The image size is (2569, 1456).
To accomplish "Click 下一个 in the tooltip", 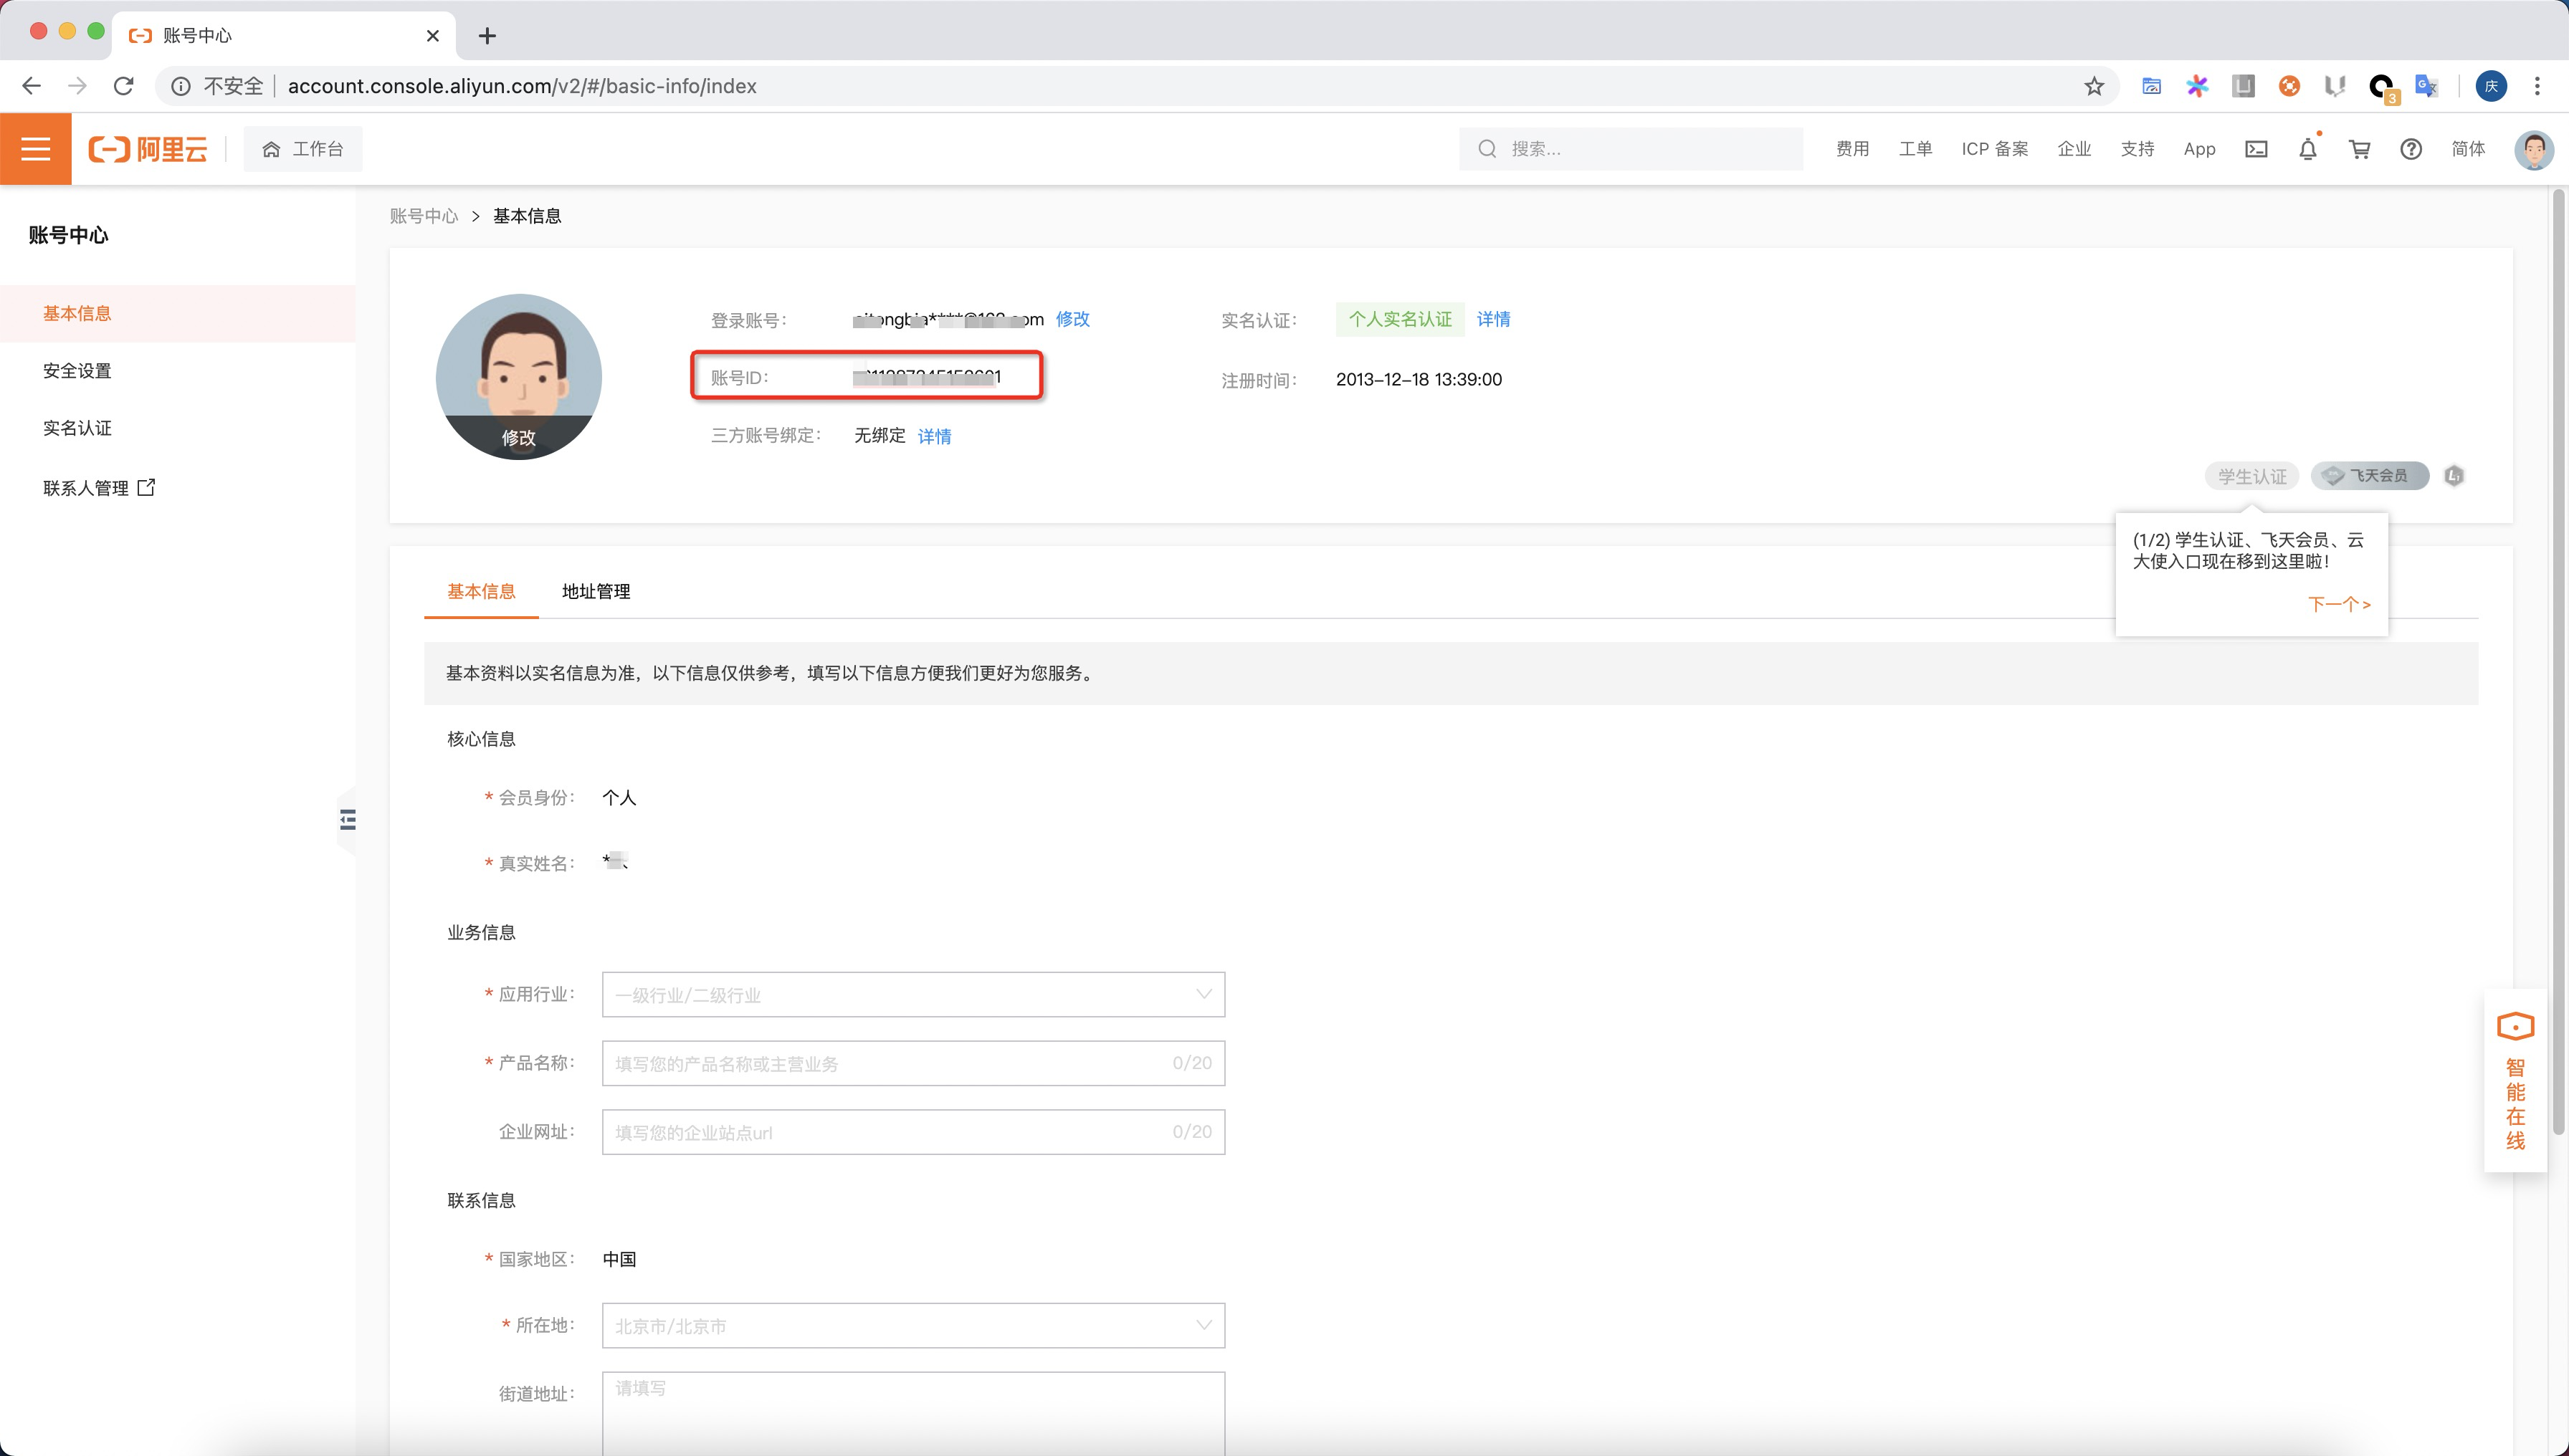I will coord(2339,604).
